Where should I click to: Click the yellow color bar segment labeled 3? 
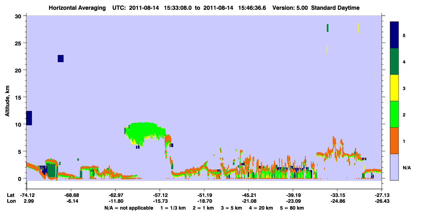(394, 88)
